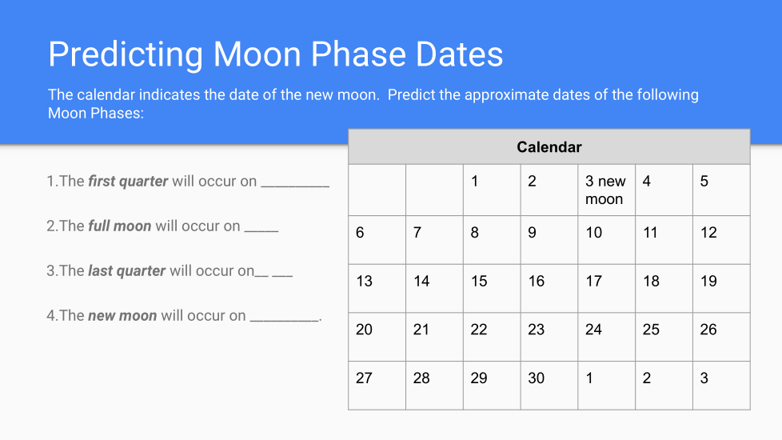Click the blank after 'last quarter will occur on'
The height and width of the screenshot is (440, 782).
(273, 271)
